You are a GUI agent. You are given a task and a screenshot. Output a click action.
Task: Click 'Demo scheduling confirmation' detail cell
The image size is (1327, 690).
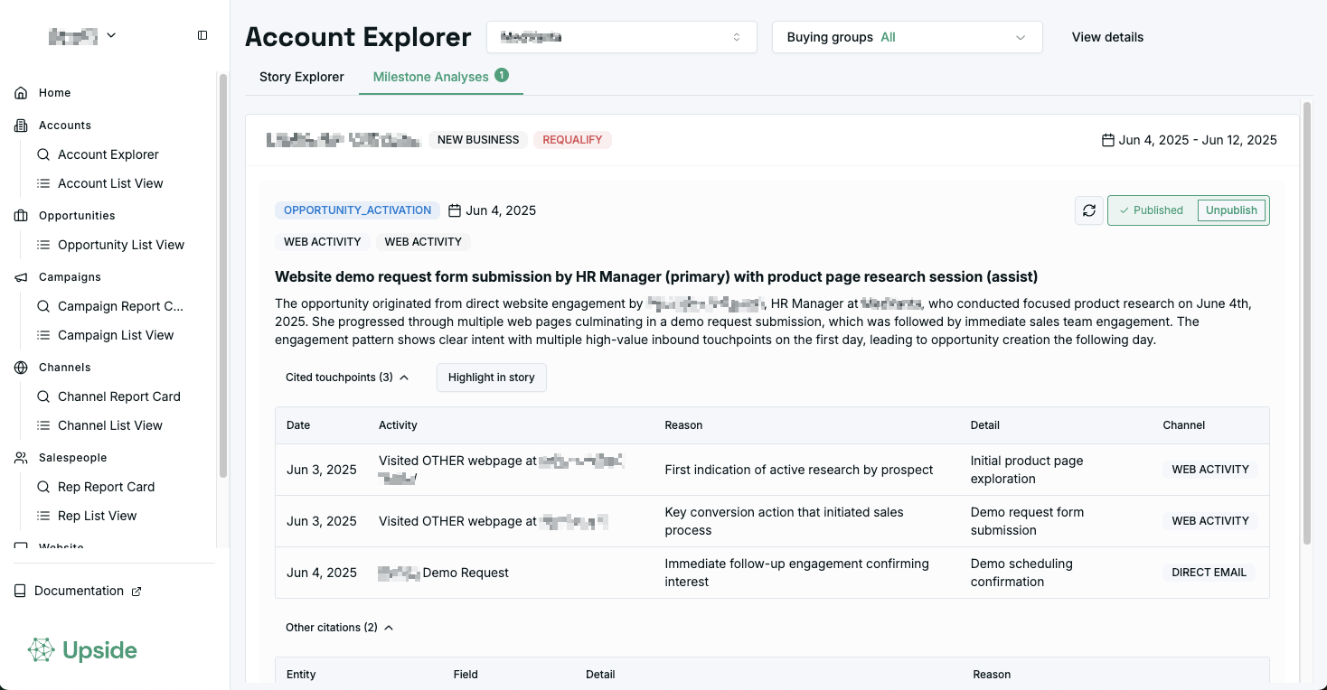(1021, 573)
